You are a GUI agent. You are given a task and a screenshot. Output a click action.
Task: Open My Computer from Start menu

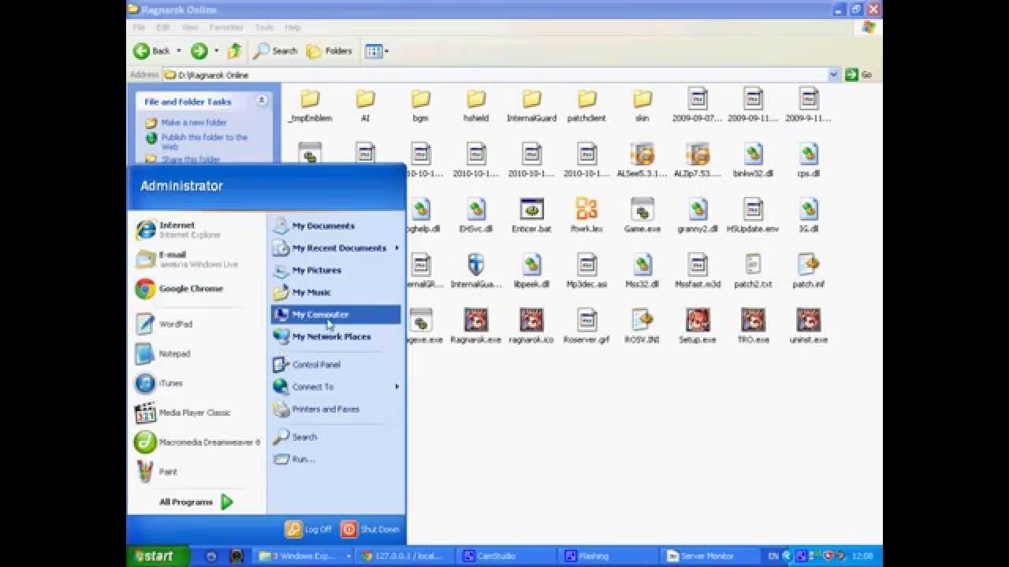(x=337, y=314)
